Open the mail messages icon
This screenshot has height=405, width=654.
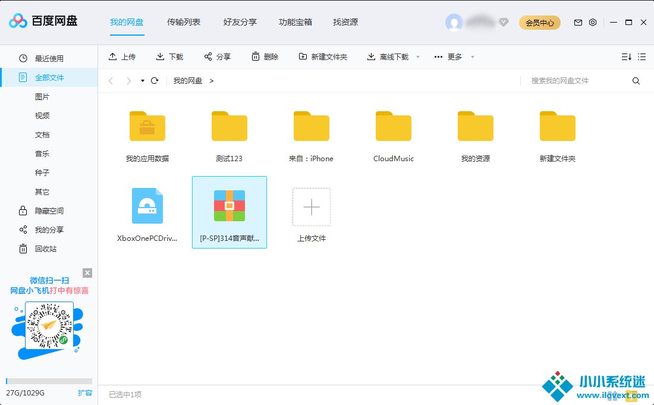click(578, 23)
